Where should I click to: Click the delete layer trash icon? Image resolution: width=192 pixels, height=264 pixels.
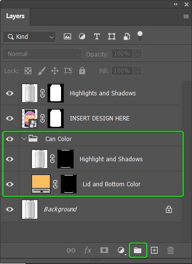(x=170, y=250)
